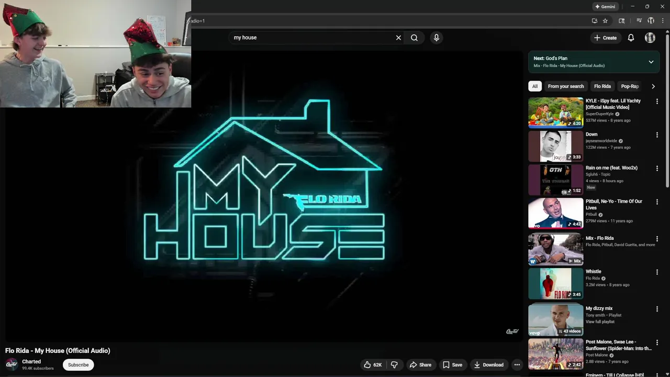Show more filter chips with right arrow

tap(653, 86)
